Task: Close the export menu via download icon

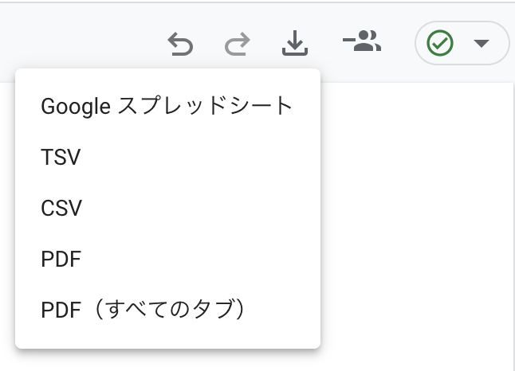Action: coord(295,43)
